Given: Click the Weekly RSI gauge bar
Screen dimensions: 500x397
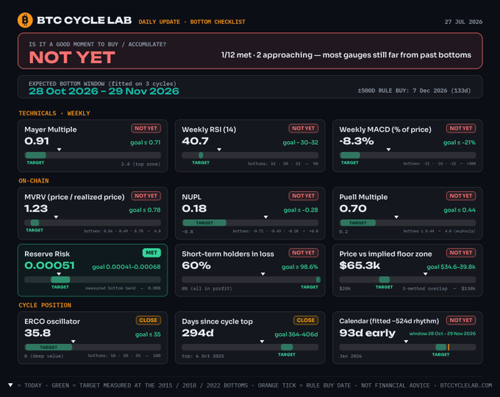Looking at the screenshot, I should click(250, 155).
